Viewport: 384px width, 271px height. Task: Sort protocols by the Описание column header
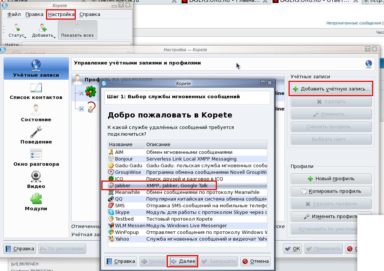[x=206, y=145]
